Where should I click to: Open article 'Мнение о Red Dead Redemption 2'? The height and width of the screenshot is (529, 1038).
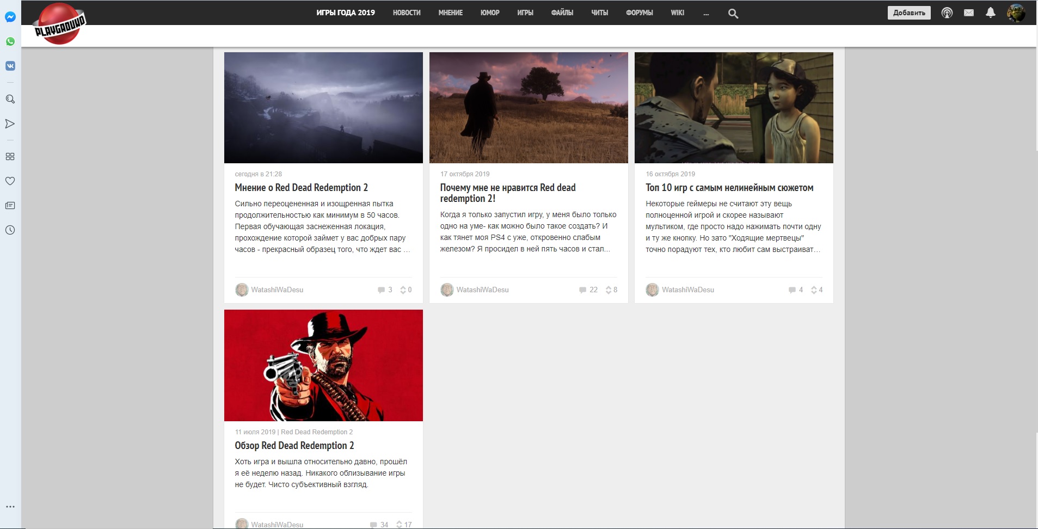tap(301, 188)
